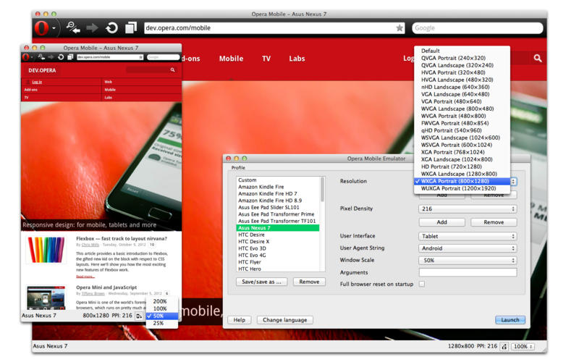Screen dimensions: 579x362
Task: Click the Opera logo menu in large window
Action: point(45,28)
